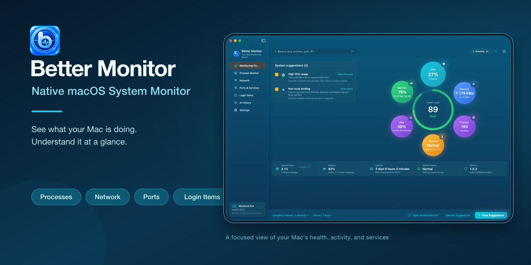Click the Version refresh icon
The image size is (531, 265).
tap(466, 169)
